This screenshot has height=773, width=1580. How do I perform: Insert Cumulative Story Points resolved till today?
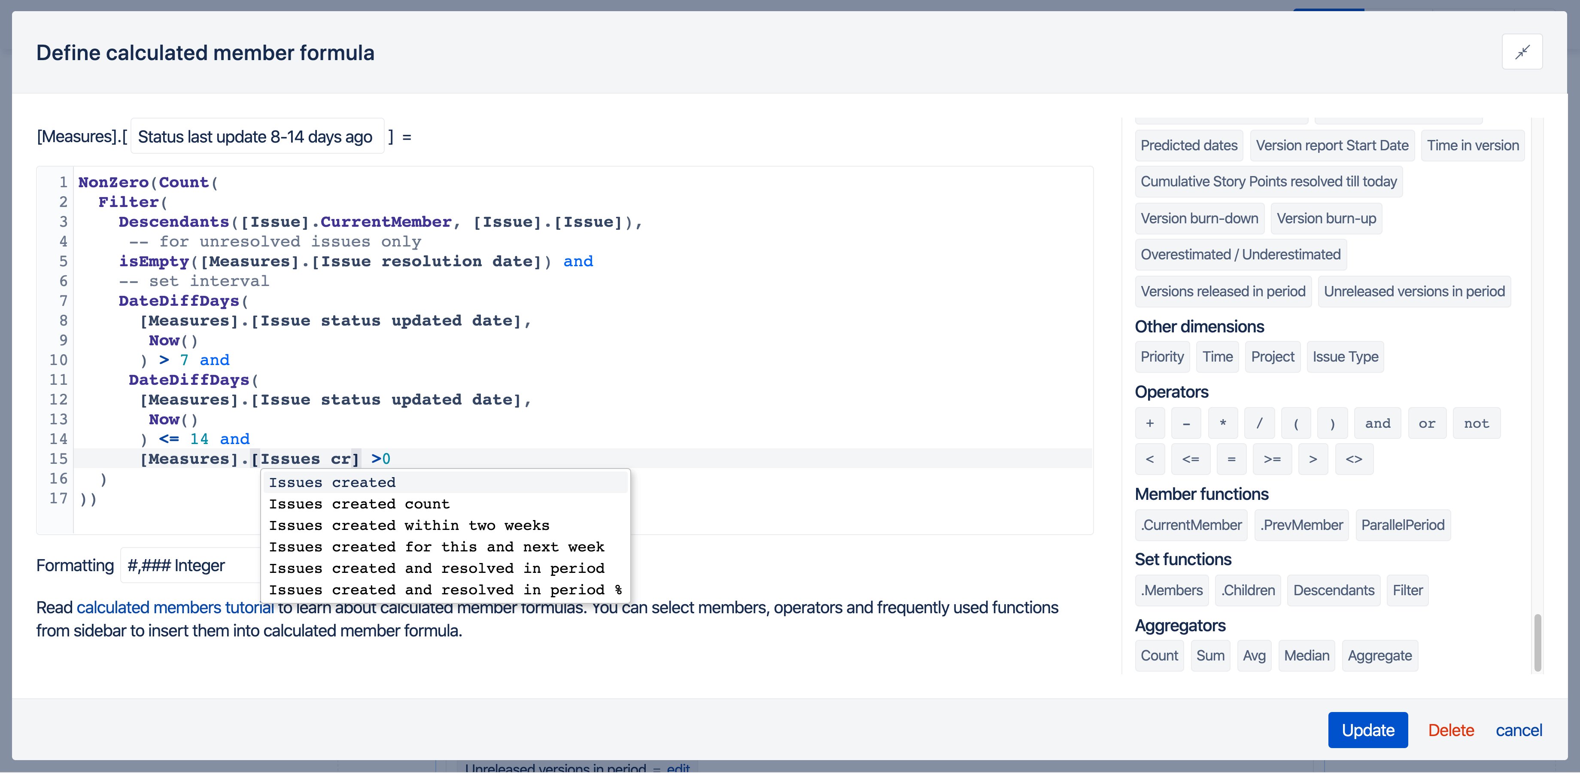point(1268,182)
